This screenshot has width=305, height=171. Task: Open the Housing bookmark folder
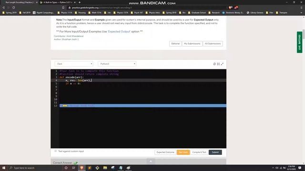coord(80,13)
